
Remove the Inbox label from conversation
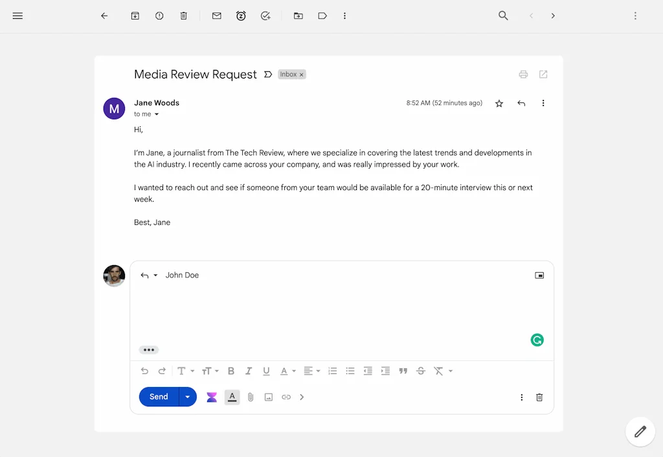coord(301,75)
